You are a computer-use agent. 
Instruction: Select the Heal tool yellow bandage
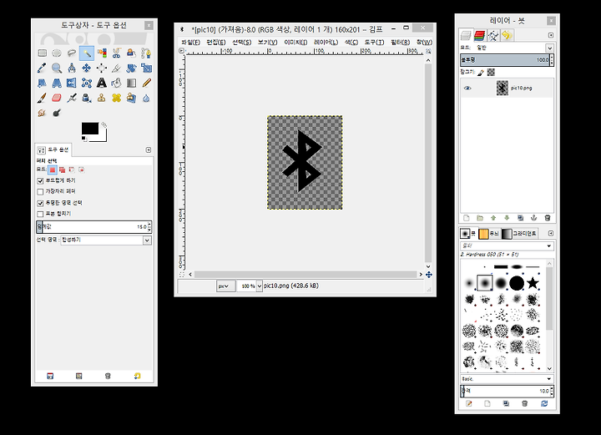(x=117, y=99)
